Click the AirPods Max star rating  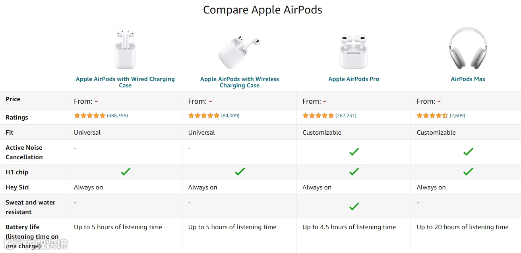coord(432,116)
